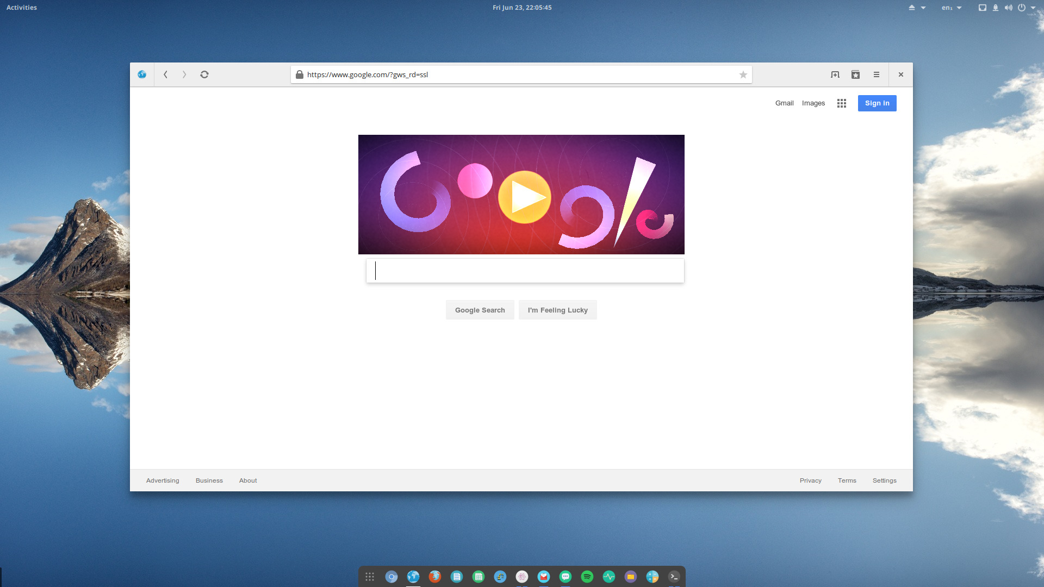Open the About footer link
Screen dimensions: 1044x587
tap(248, 480)
